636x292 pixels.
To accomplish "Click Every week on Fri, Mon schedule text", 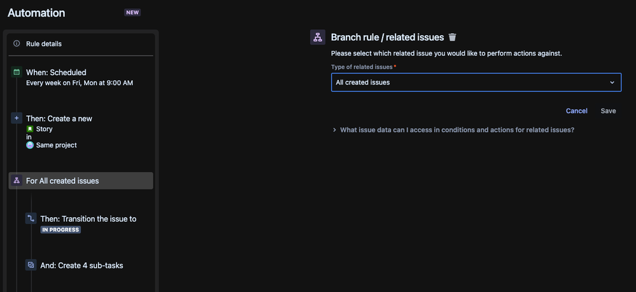I will point(80,83).
